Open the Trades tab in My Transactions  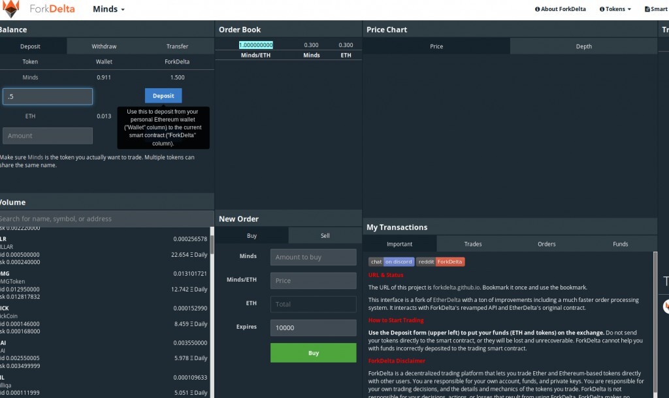coord(473,244)
